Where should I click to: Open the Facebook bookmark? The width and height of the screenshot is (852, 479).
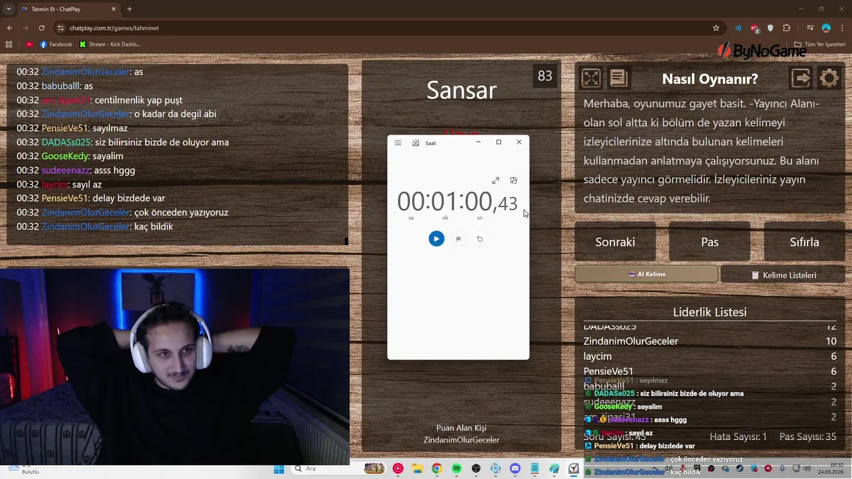tap(56, 45)
